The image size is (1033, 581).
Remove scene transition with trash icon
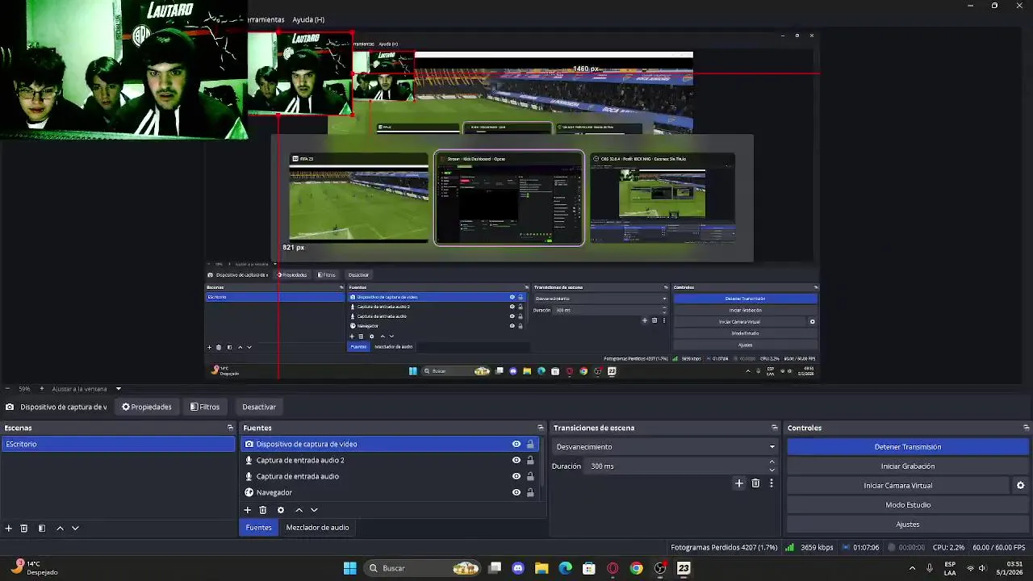point(755,483)
